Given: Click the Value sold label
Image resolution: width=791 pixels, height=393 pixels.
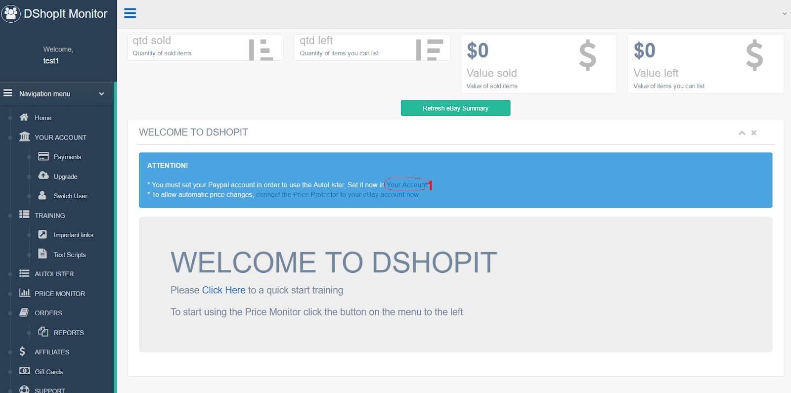Looking at the screenshot, I should [x=491, y=73].
